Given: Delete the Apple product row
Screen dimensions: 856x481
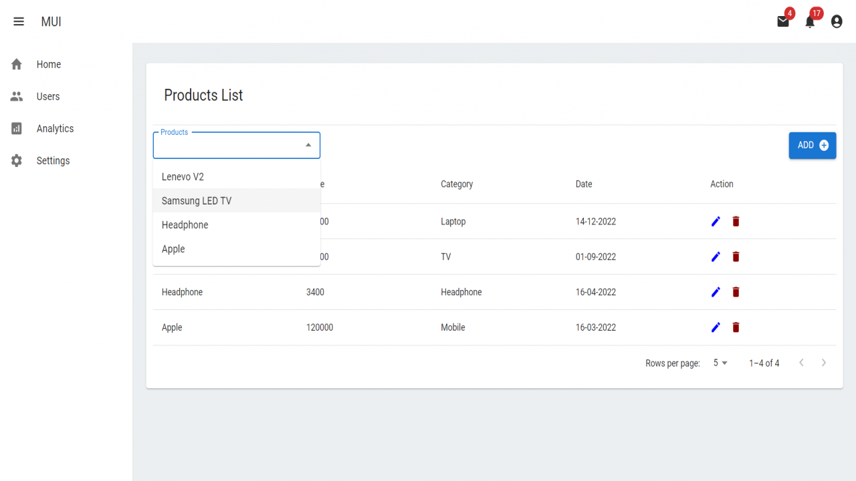Looking at the screenshot, I should pos(736,327).
